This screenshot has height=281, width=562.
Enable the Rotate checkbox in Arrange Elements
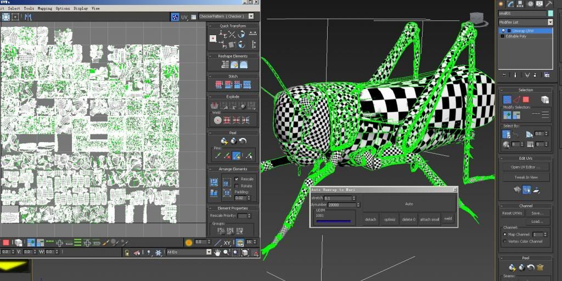[x=237, y=186]
